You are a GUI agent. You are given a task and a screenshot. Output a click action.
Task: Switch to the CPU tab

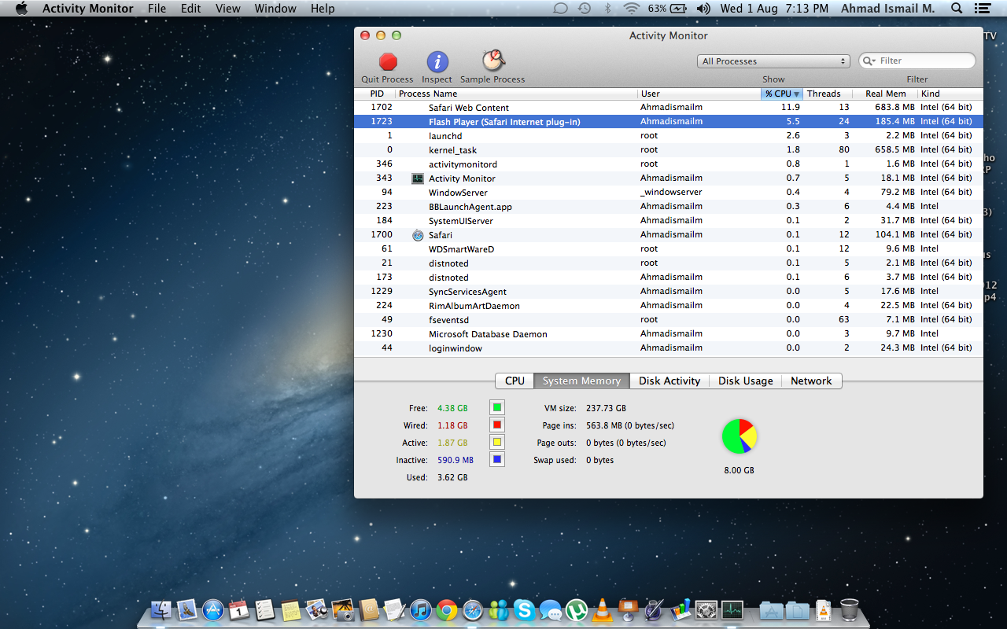point(515,381)
